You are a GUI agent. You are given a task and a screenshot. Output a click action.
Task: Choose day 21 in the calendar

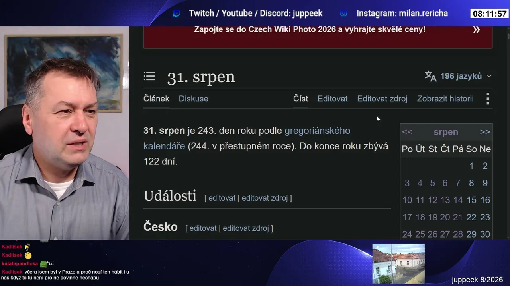(x=458, y=217)
